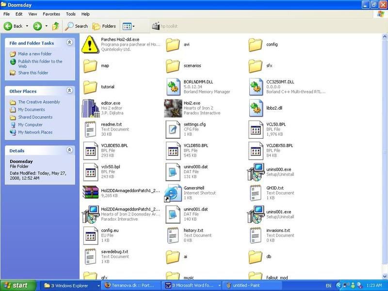Select the readme.txt text document
Image resolution: width=388 pixels, height=291 pixels.
pyautogui.click(x=91, y=129)
